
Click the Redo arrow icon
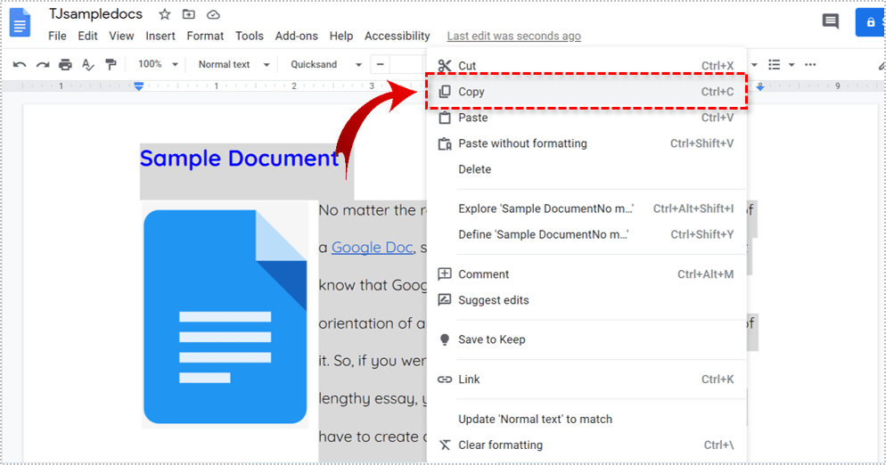tap(42, 64)
